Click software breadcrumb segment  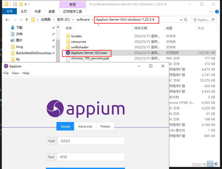[x=83, y=20]
